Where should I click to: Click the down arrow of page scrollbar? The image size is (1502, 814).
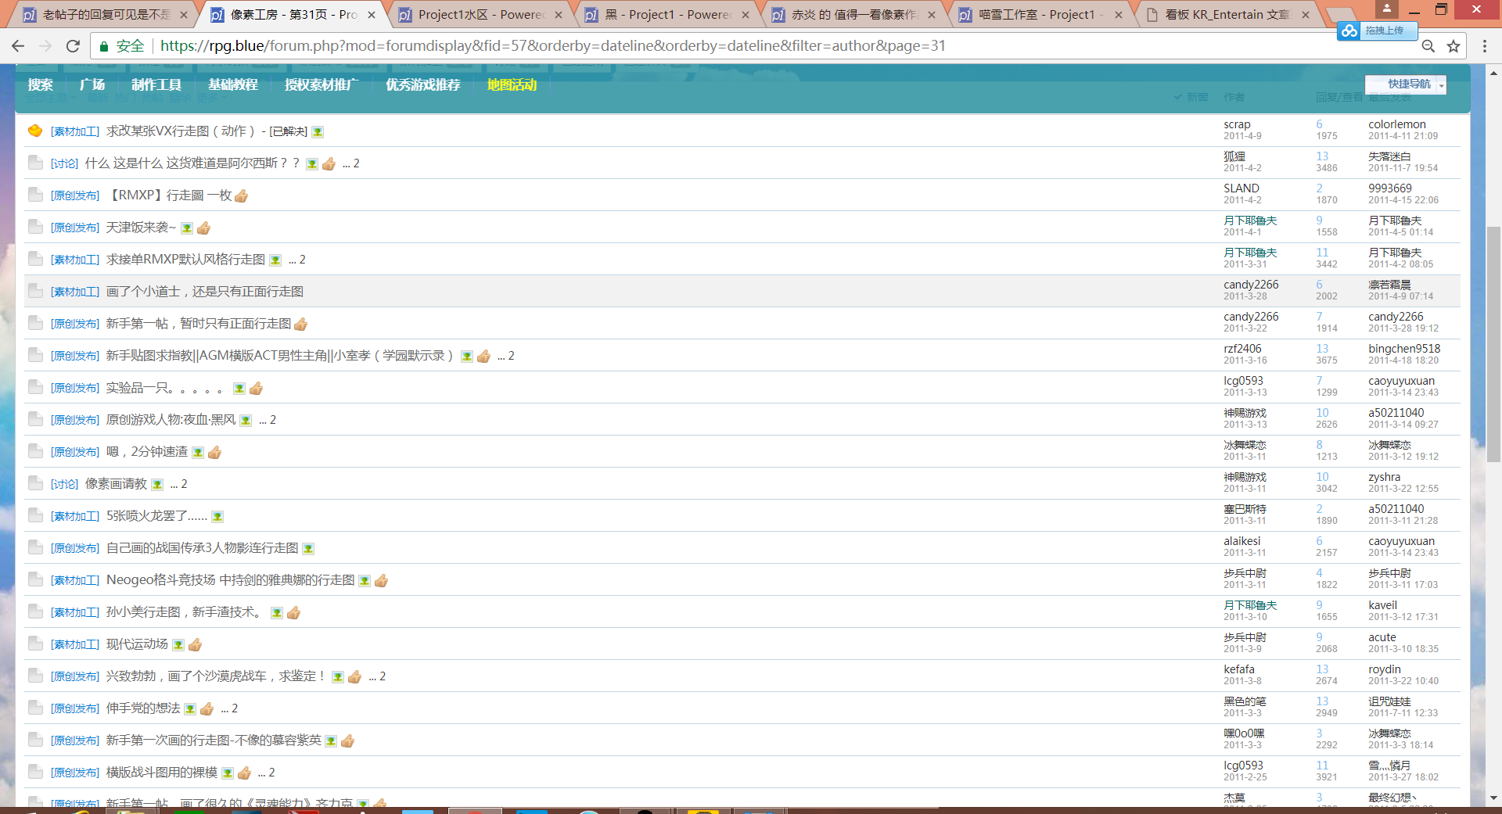click(x=1493, y=798)
